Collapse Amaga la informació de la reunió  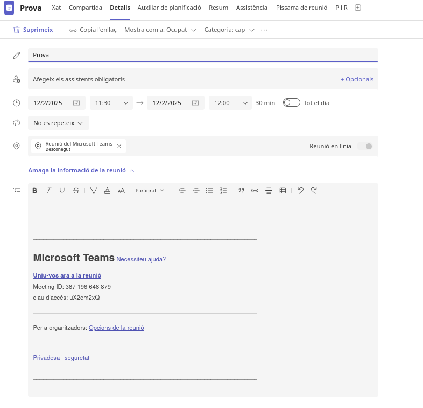pos(81,170)
